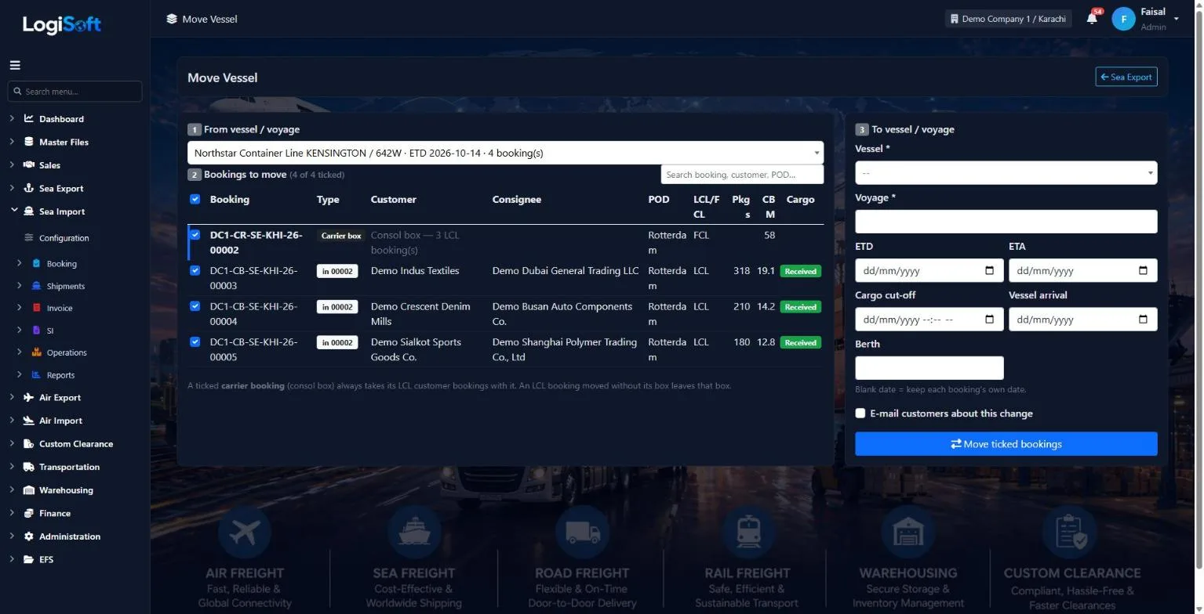1204x614 pixels.
Task: Open the To Vessel dropdown
Action: [x=1006, y=173]
